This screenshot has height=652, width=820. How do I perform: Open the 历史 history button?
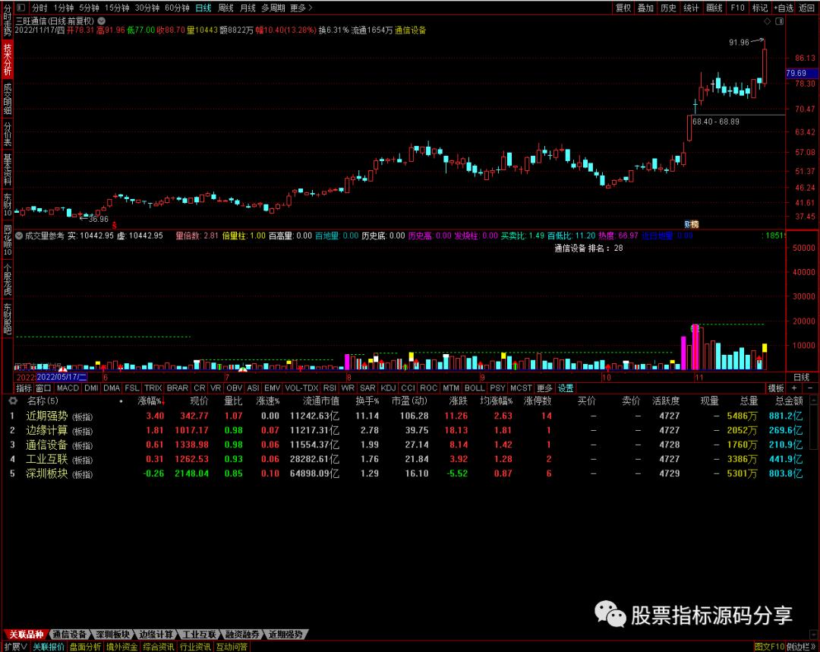point(668,8)
